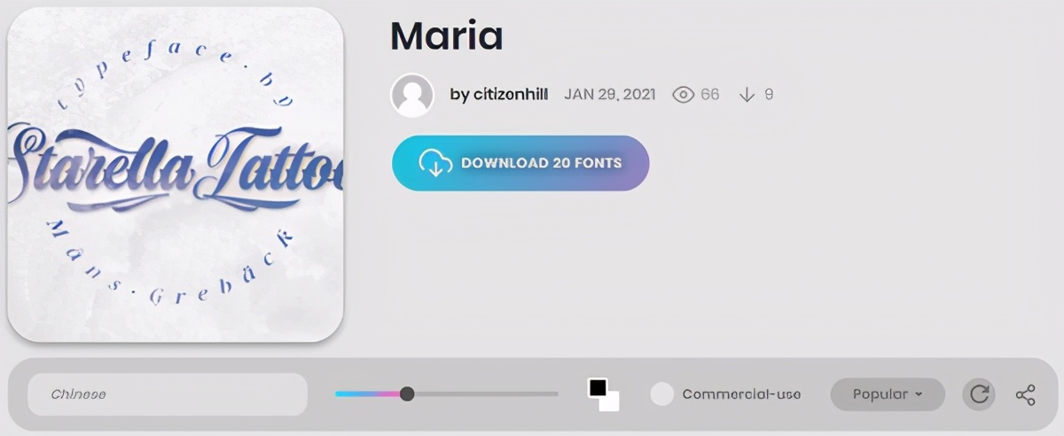Open the Starella Tattoo preview thumbnail
The width and height of the screenshot is (1064, 436).
[175, 175]
